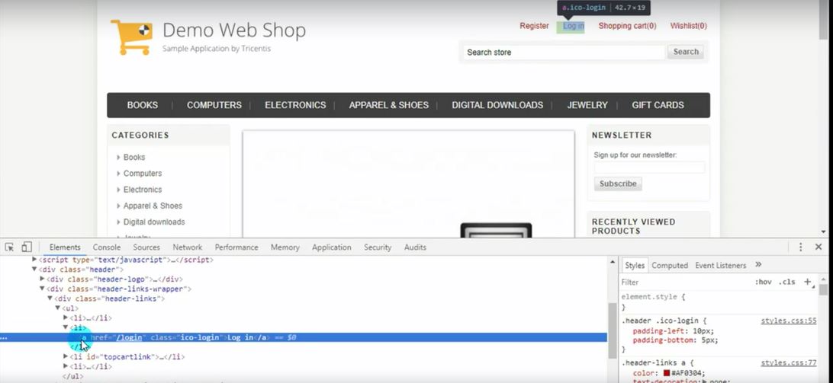Open the JEWELRY menu item
Viewport: 833px width, 383px height.
point(587,105)
